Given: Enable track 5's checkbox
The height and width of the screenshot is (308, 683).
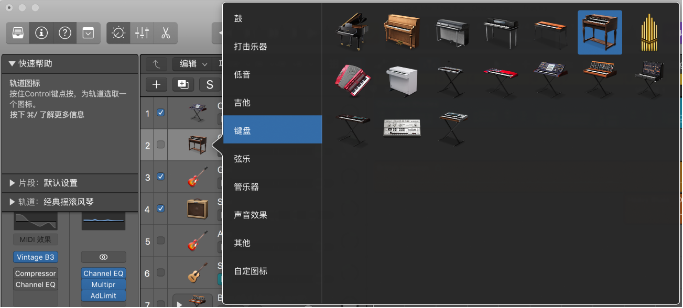Looking at the screenshot, I should tap(160, 241).
